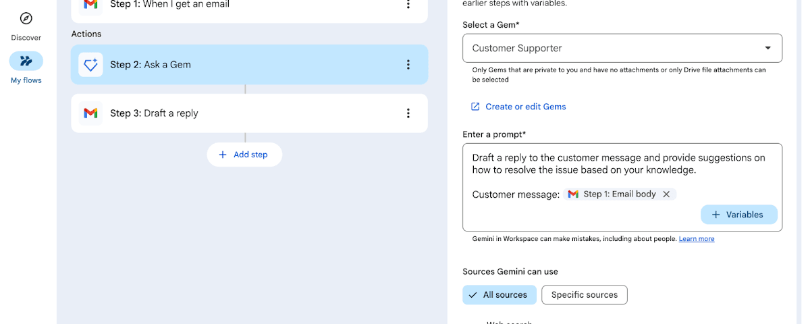
Task: Click the Variables button
Action: [738, 215]
